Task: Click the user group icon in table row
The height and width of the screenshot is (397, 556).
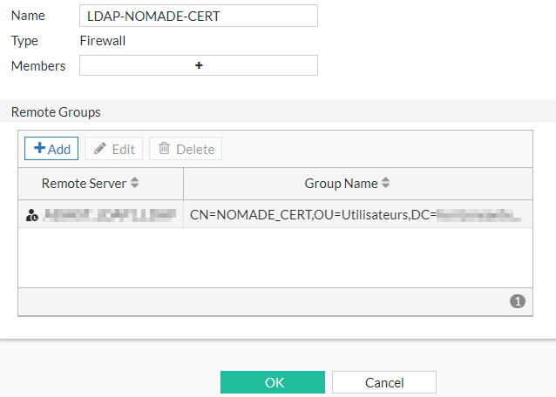Action: tap(32, 215)
